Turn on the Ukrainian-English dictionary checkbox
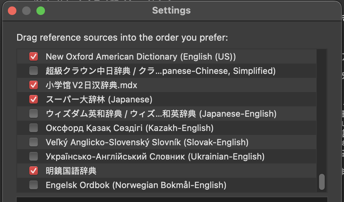Image resolution: width=344 pixels, height=202 pixels. [34, 156]
